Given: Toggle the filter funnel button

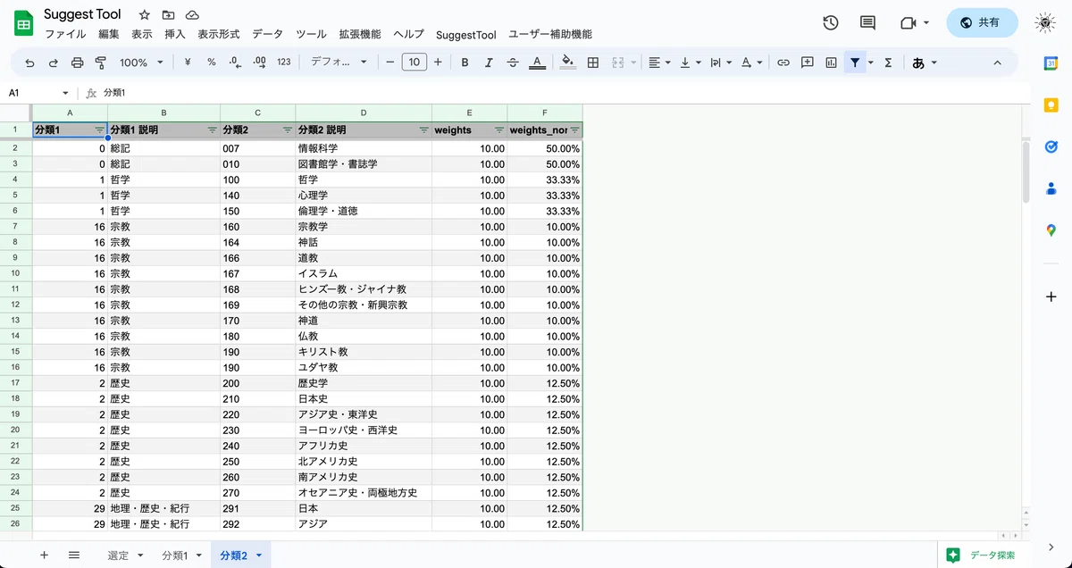Looking at the screenshot, I should pyautogui.click(x=856, y=63).
